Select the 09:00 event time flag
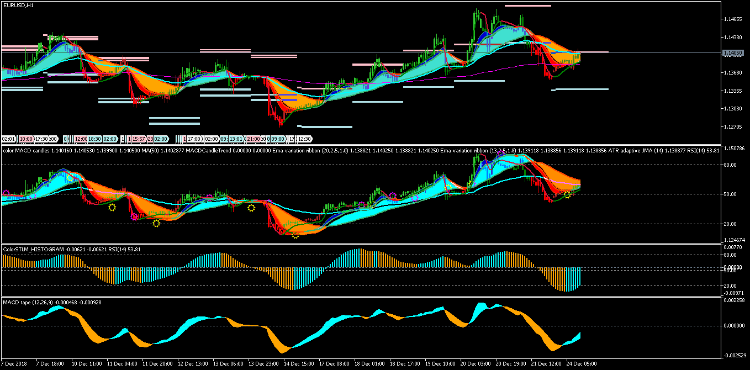Image resolution: width=750 pixels, height=370 pixels. pos(278,139)
